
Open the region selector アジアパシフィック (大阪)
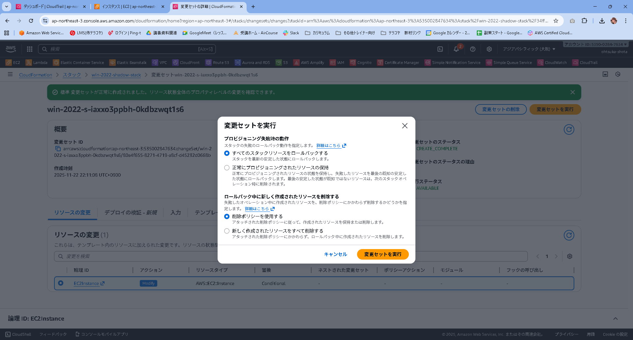pos(529,49)
